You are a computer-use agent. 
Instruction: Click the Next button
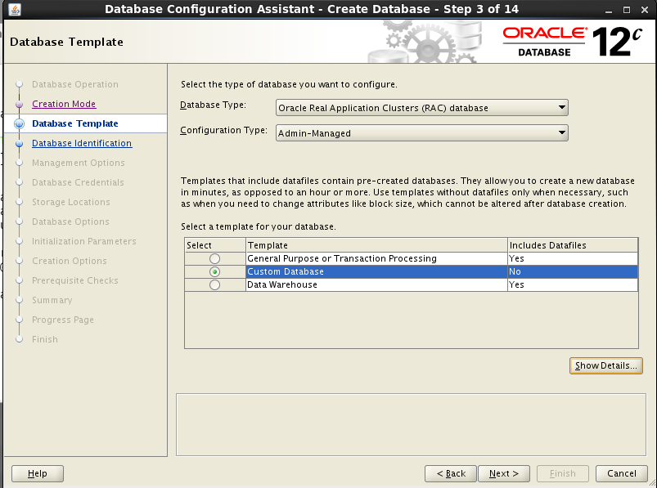point(504,473)
